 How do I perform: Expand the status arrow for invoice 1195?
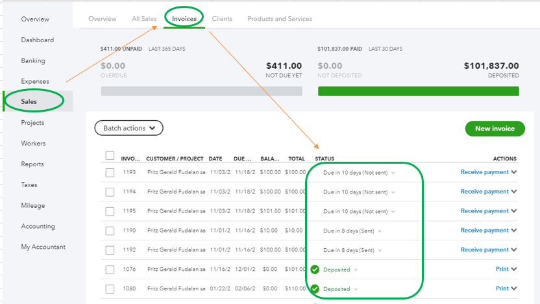(x=393, y=211)
